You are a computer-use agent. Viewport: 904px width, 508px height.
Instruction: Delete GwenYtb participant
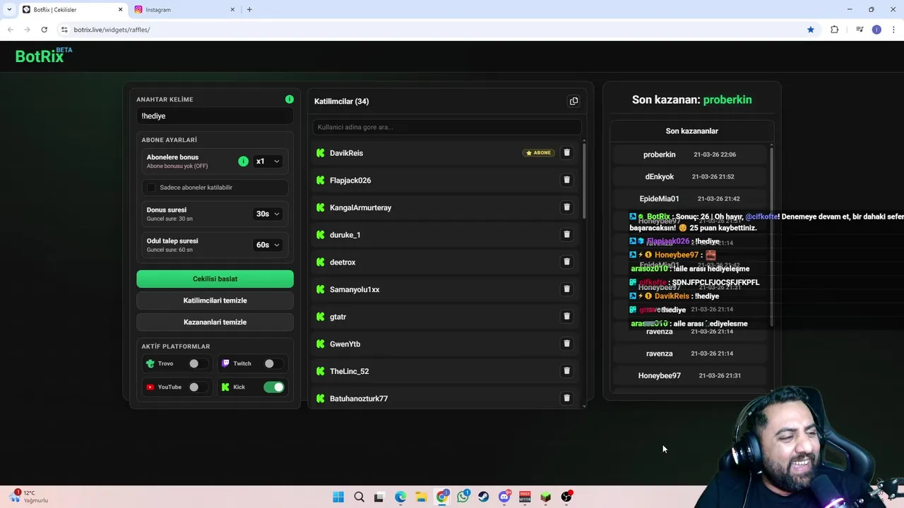pyautogui.click(x=566, y=344)
